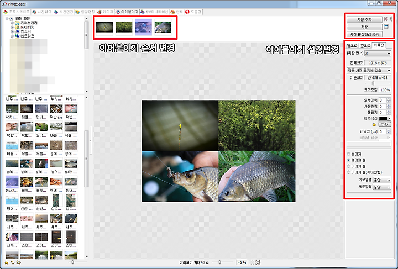Click the thumbnail list vertical scrollbar
This screenshot has width=398, height=269.
87,177
